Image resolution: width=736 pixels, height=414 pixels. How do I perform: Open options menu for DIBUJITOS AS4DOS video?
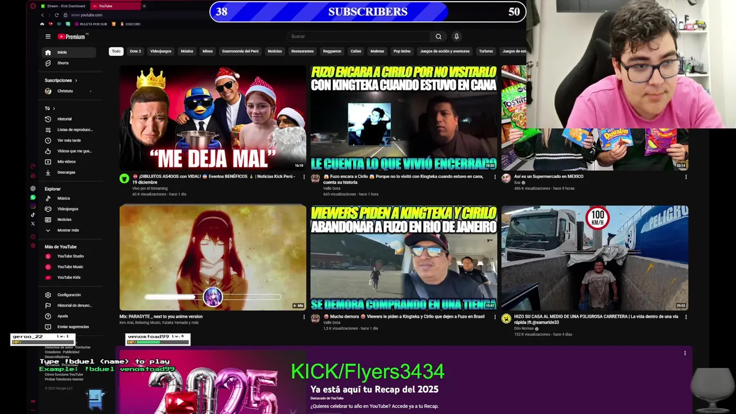[x=304, y=177]
